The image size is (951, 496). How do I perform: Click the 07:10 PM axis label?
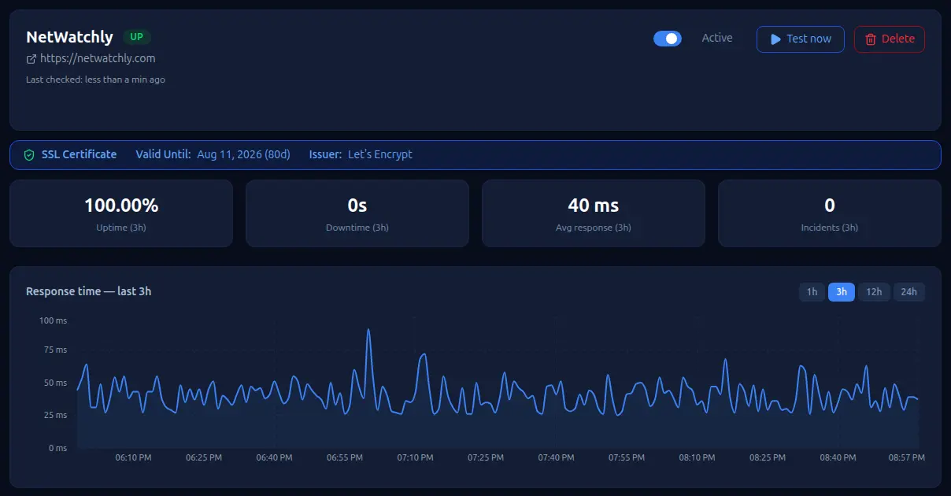click(415, 457)
